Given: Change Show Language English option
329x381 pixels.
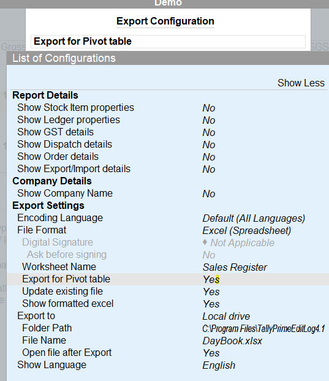Looking at the screenshot, I should pos(219,365).
